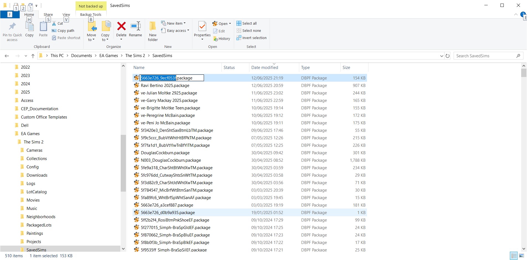
Task: Expand Delete options dropdown arrow
Action: point(121,40)
